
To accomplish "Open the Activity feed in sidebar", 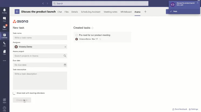I will point(5,11).
